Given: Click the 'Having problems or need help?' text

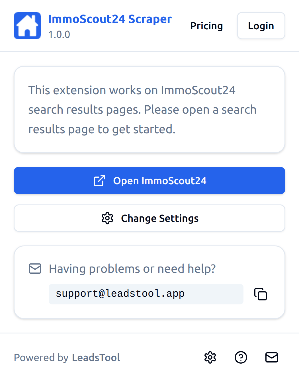Looking at the screenshot, I should pos(132,269).
